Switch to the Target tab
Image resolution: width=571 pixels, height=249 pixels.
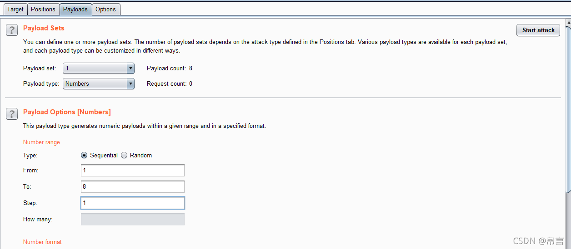[x=15, y=9]
